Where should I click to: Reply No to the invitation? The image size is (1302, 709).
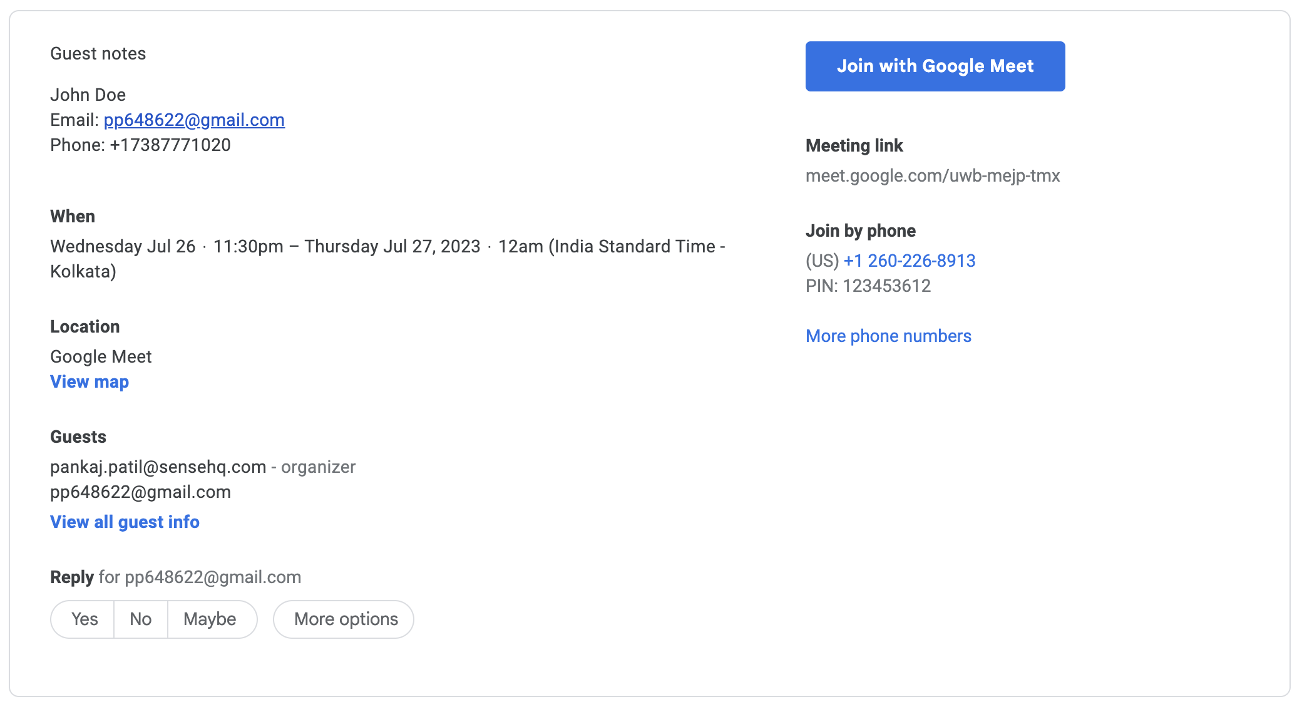coord(141,619)
